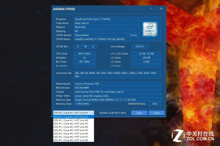The width and height of the screenshot is (220, 146).
Task: Click the Intel Core i7 logo badge
Action: 150,29
